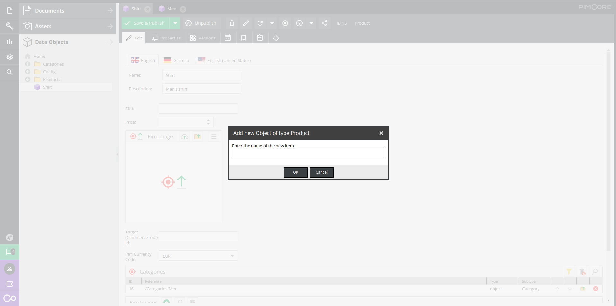Click the pencil rename icon in toolbar

(246, 23)
